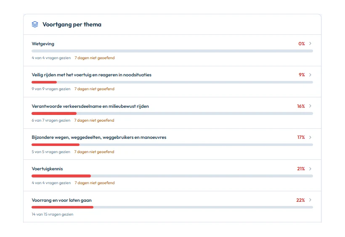Click the Voortgang per thema heading
This screenshot has width=345, height=237.
coord(72,24)
